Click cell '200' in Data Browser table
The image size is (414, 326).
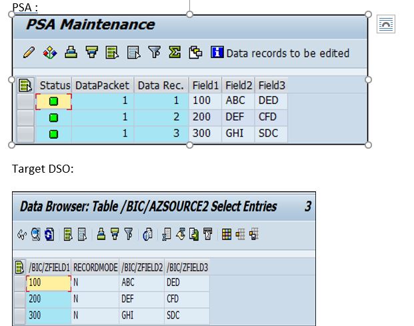49,299
